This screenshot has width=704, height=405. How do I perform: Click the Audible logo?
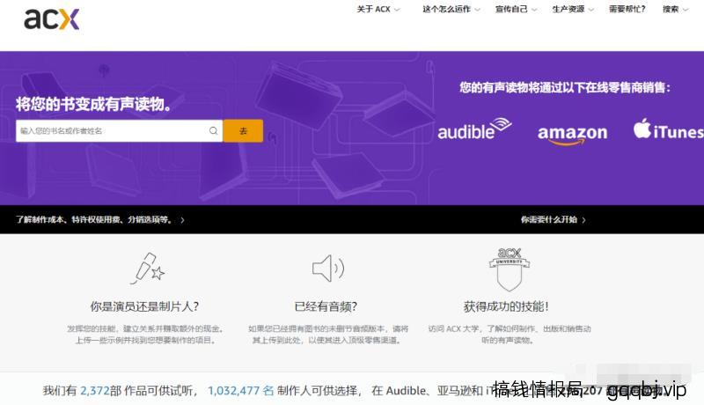(x=474, y=129)
